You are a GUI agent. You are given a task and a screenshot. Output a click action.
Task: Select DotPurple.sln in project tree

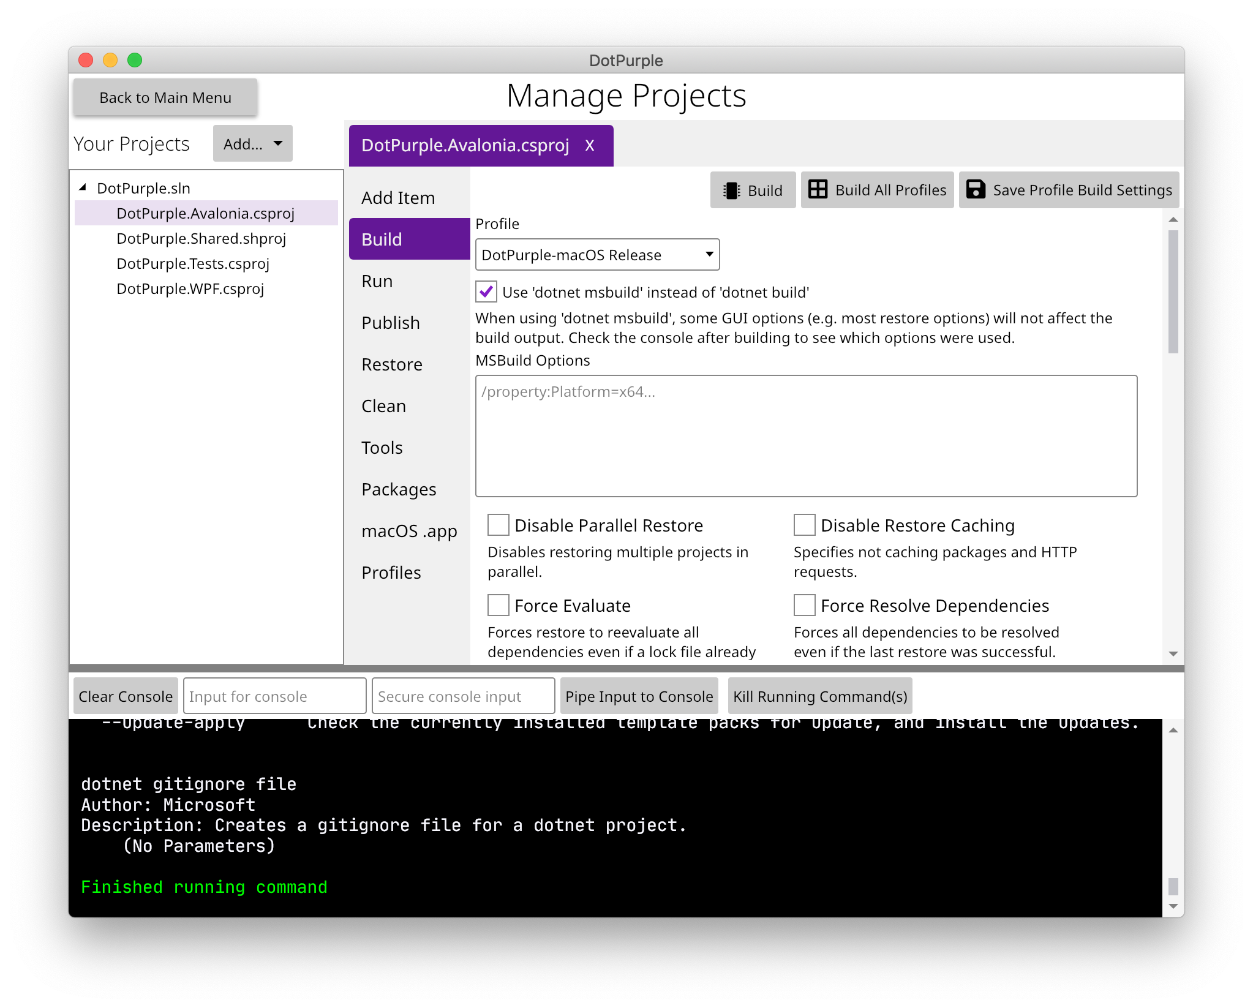point(143,188)
